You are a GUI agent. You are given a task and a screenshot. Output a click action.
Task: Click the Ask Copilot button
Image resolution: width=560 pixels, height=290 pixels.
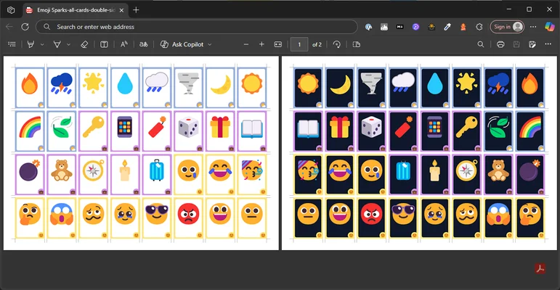coord(182,44)
